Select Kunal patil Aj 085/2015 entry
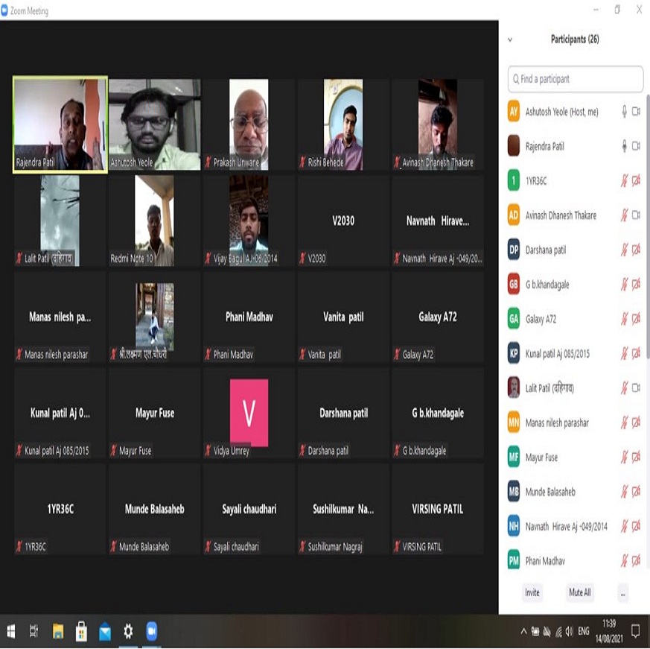650x649 pixels. [x=557, y=354]
